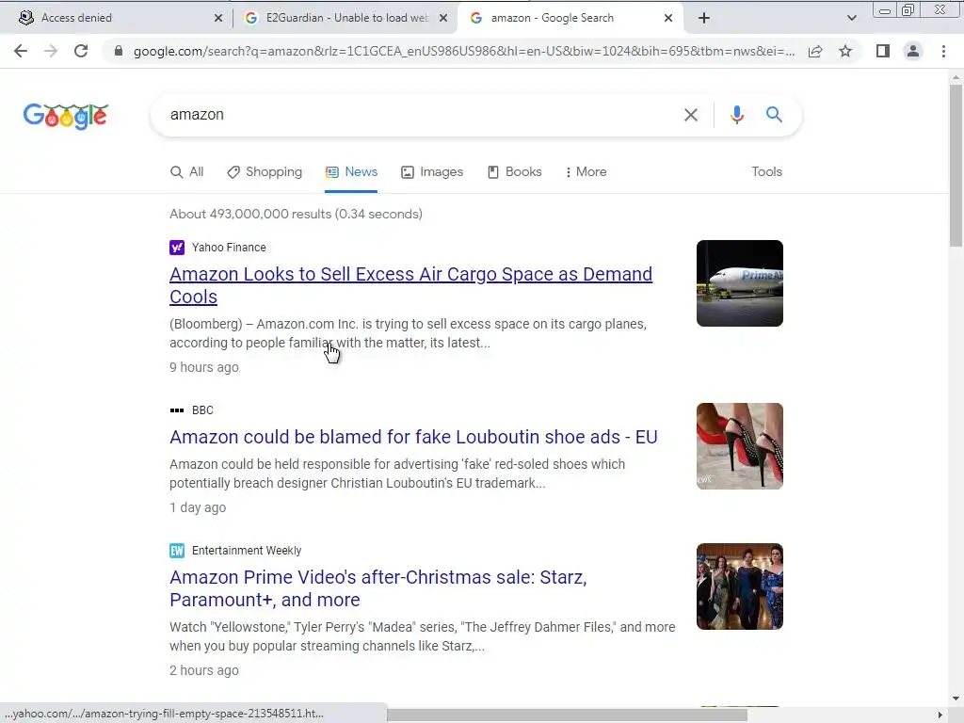Go back to the previous page
Image resolution: width=964 pixels, height=723 pixels.
pyautogui.click(x=21, y=51)
